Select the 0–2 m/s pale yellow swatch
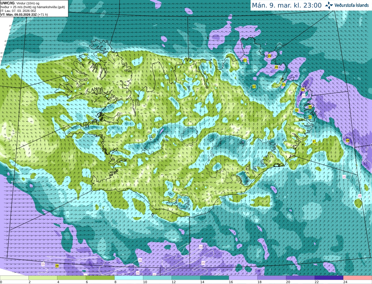Viewport: 372px width, 284px height. pyautogui.click(x=15, y=278)
